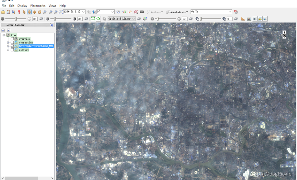Select the Fly four-arrow navigation tool
This screenshot has width=297, height=180.
tap(34, 12)
